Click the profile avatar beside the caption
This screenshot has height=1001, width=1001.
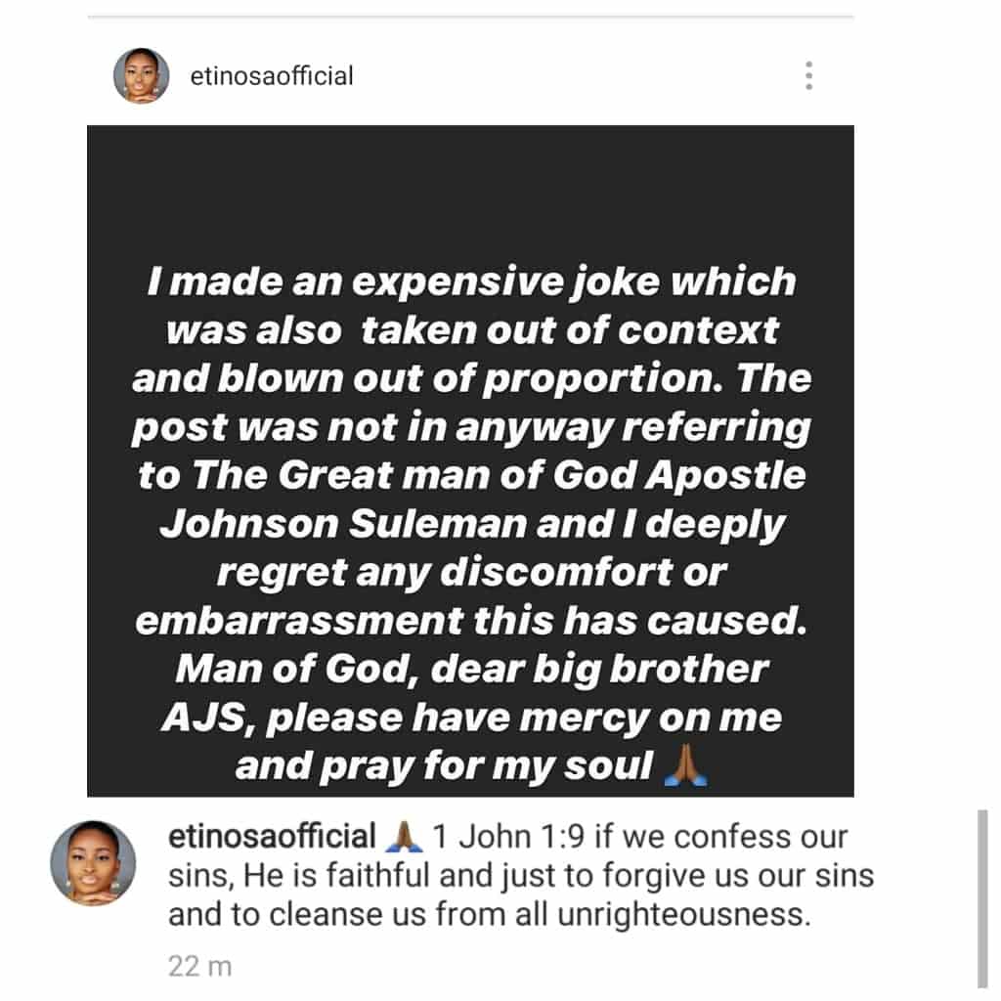click(x=93, y=863)
